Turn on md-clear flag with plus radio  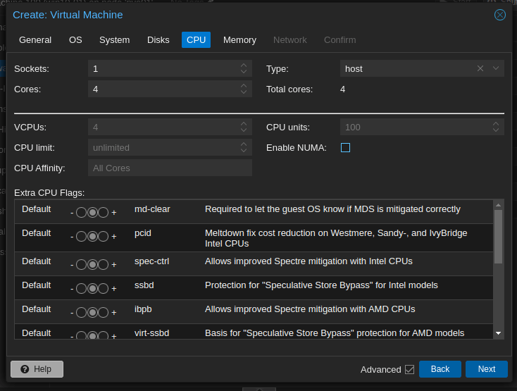[103, 212]
